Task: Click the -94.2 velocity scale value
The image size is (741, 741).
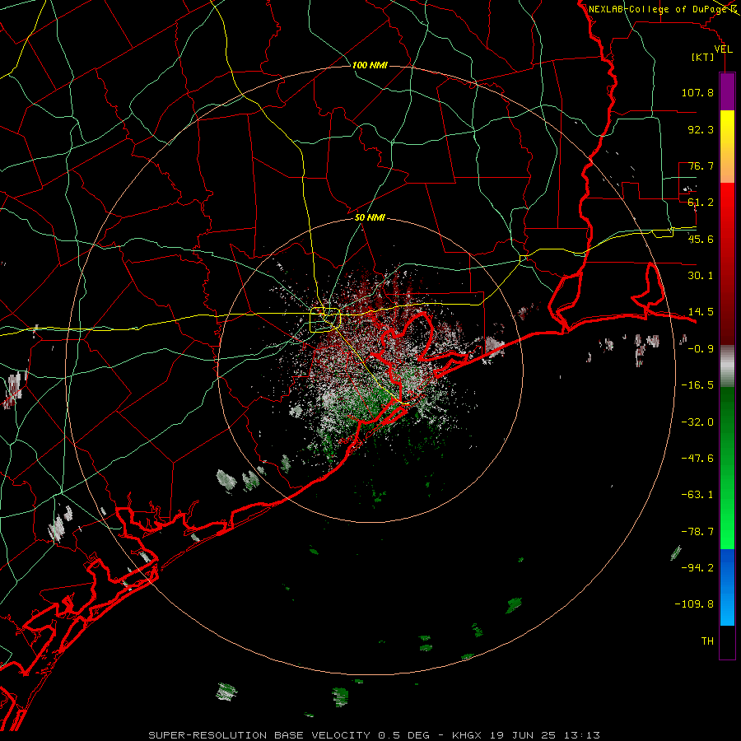Action: tap(697, 568)
